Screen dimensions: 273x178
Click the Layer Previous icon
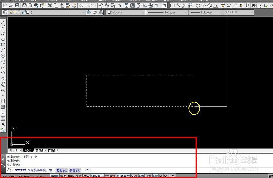(95, 12)
